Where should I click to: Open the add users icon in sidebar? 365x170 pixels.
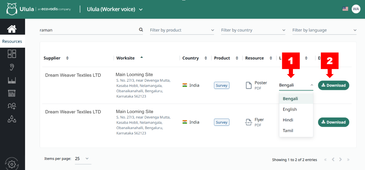(x=12, y=106)
